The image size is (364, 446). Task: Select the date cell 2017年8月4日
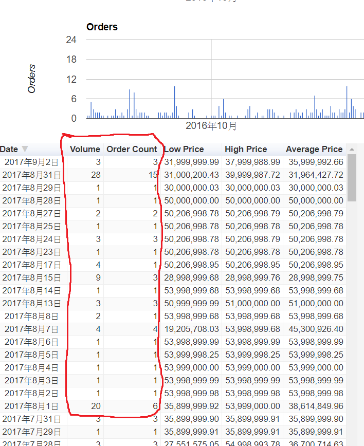click(31, 367)
